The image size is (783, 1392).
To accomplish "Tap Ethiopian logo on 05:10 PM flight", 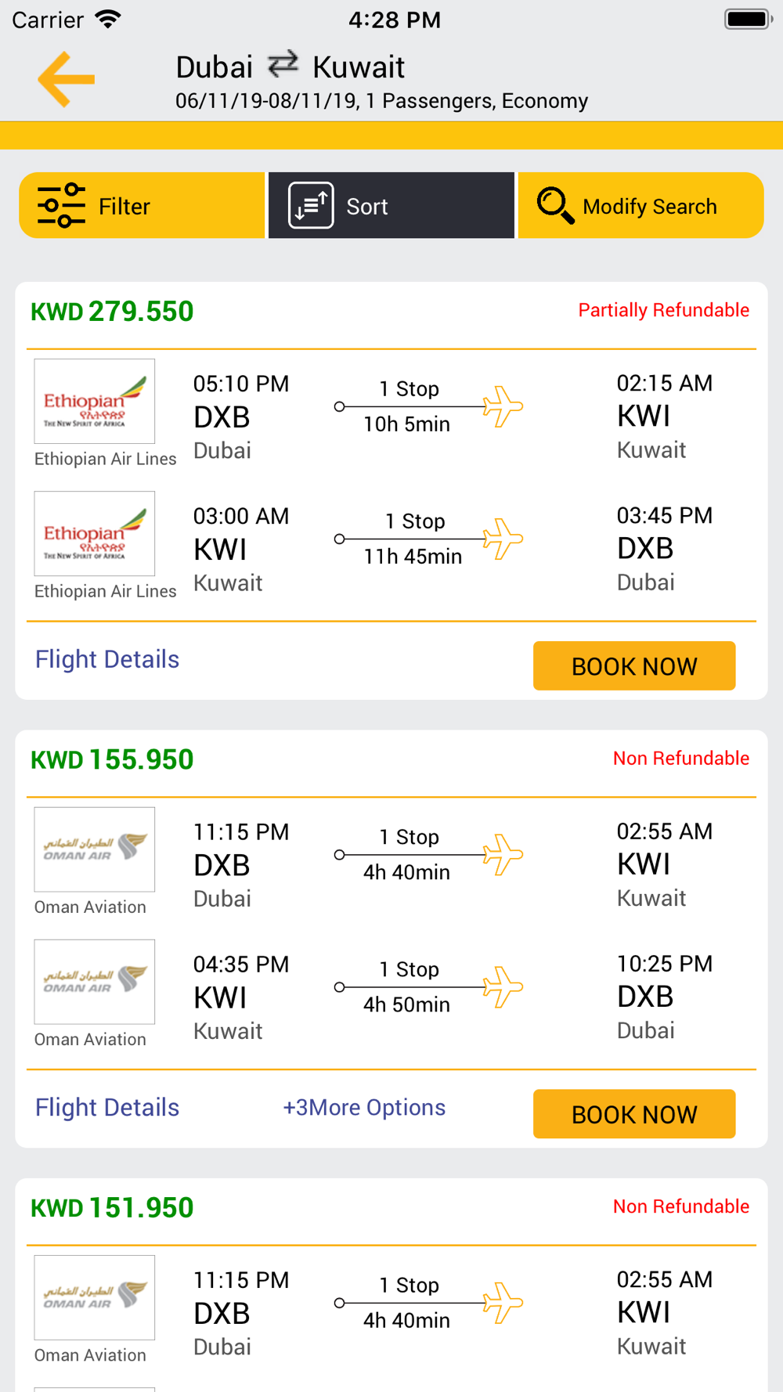I will pos(95,402).
